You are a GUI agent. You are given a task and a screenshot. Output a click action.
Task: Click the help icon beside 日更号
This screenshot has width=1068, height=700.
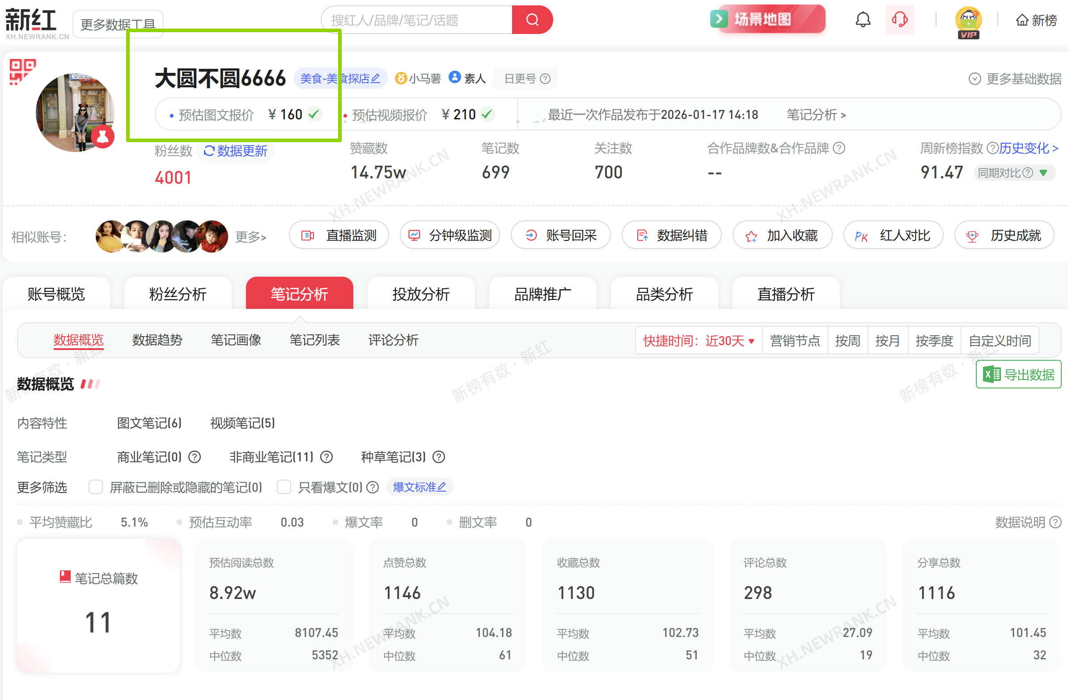[x=545, y=79]
